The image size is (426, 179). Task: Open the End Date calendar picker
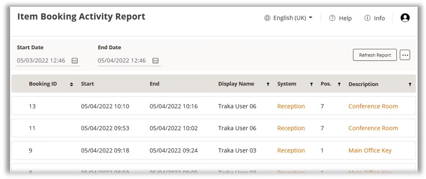tap(155, 61)
